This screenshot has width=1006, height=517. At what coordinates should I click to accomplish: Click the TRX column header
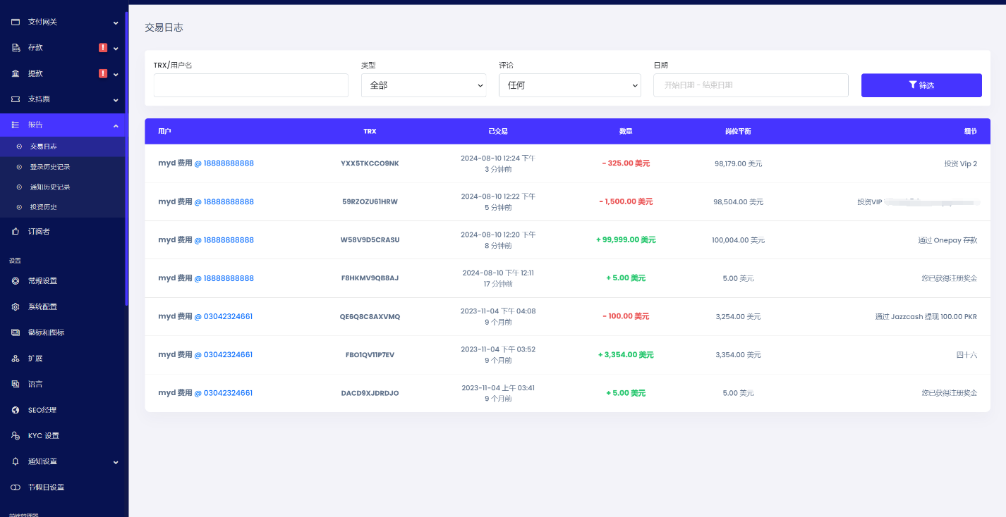coord(370,132)
